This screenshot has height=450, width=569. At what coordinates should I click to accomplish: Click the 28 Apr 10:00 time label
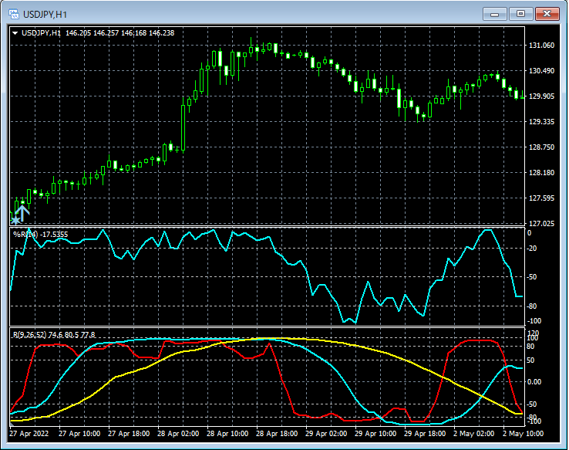tap(227, 434)
